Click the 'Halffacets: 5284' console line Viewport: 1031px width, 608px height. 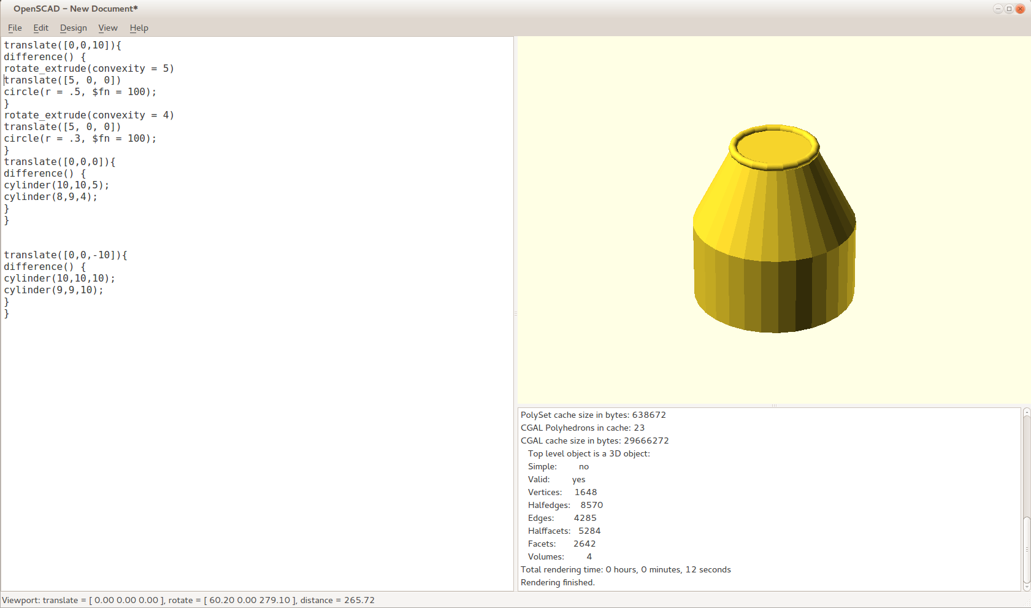[x=564, y=531]
